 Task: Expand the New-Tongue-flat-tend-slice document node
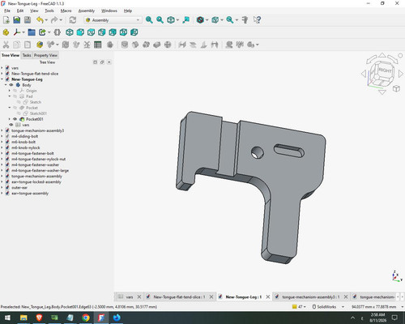(2, 74)
